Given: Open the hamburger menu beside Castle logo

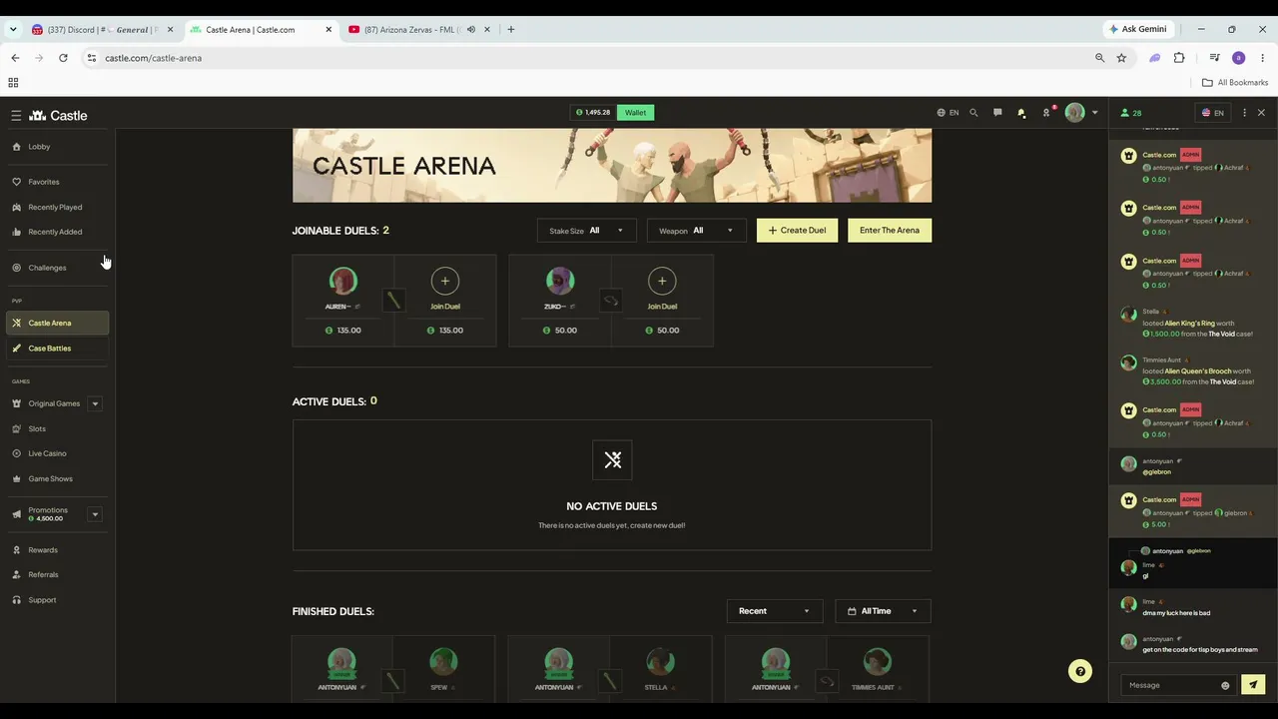Looking at the screenshot, I should [16, 116].
